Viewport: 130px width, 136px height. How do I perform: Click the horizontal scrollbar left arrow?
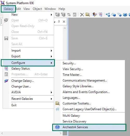2,133
